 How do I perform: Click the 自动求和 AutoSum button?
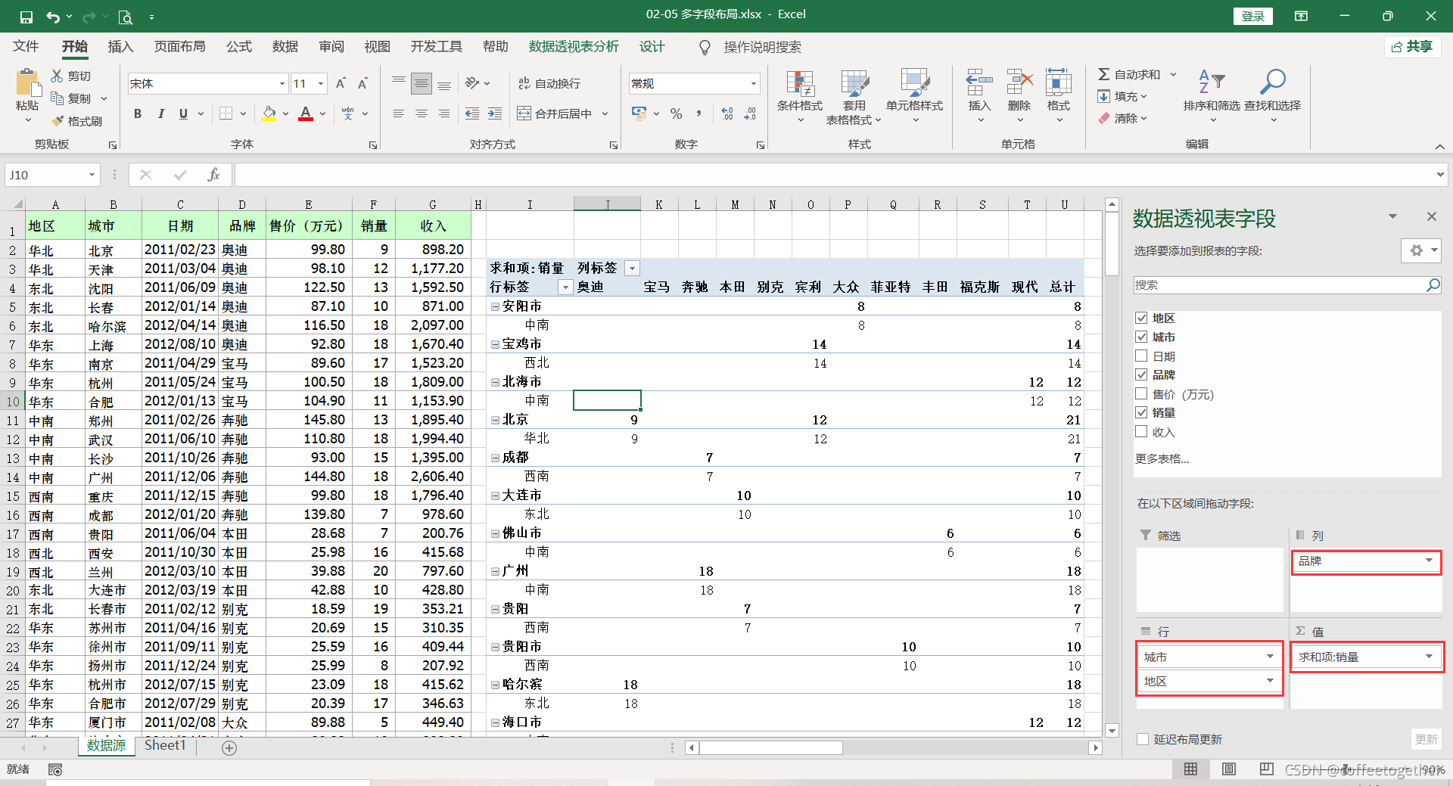coord(1129,74)
